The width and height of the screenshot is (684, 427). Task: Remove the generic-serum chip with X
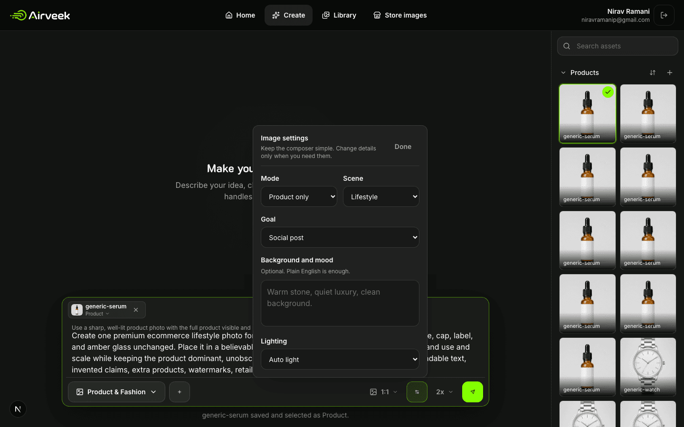tap(136, 310)
